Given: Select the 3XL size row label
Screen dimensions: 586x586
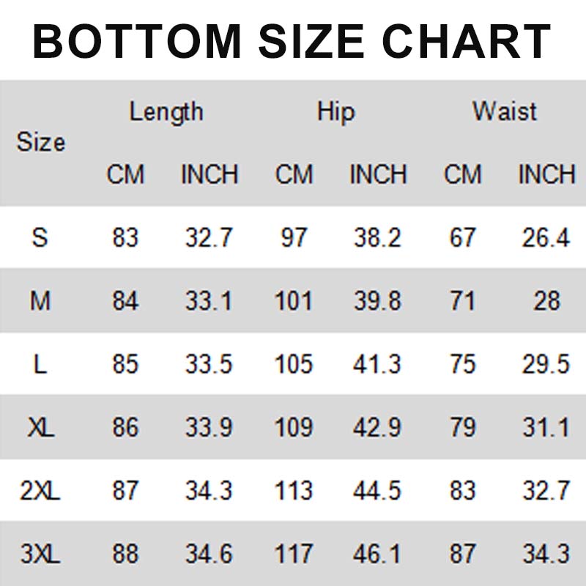Looking at the screenshot, I should 40,554.
